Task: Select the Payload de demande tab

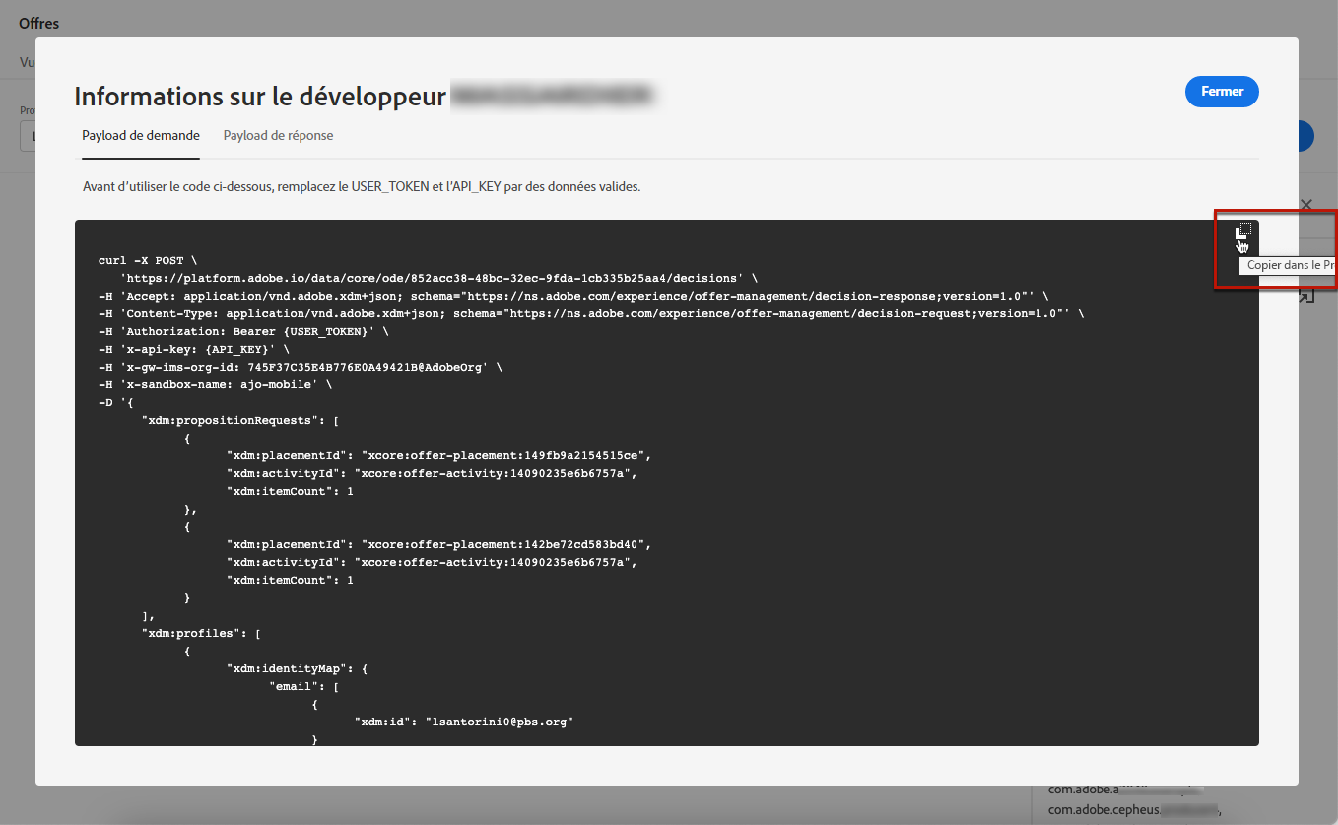Action: point(141,136)
